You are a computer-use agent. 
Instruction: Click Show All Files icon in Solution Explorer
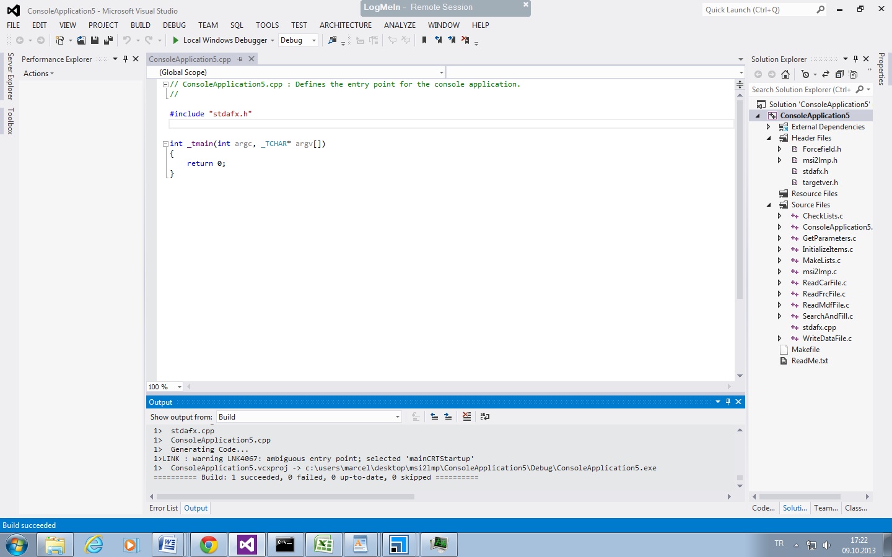(x=853, y=74)
